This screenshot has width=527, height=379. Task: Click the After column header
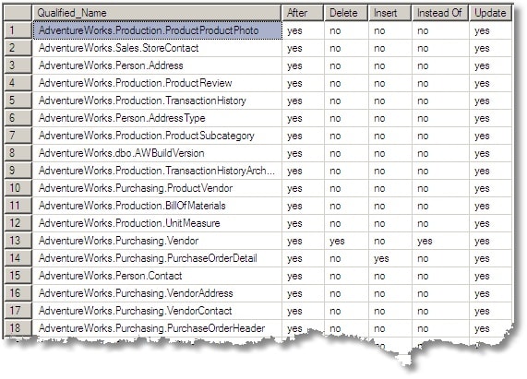coord(303,13)
